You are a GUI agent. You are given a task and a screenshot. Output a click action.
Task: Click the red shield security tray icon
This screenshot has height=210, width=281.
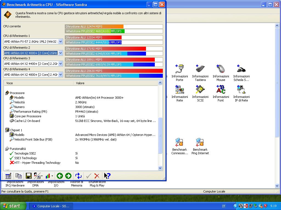[266, 206]
